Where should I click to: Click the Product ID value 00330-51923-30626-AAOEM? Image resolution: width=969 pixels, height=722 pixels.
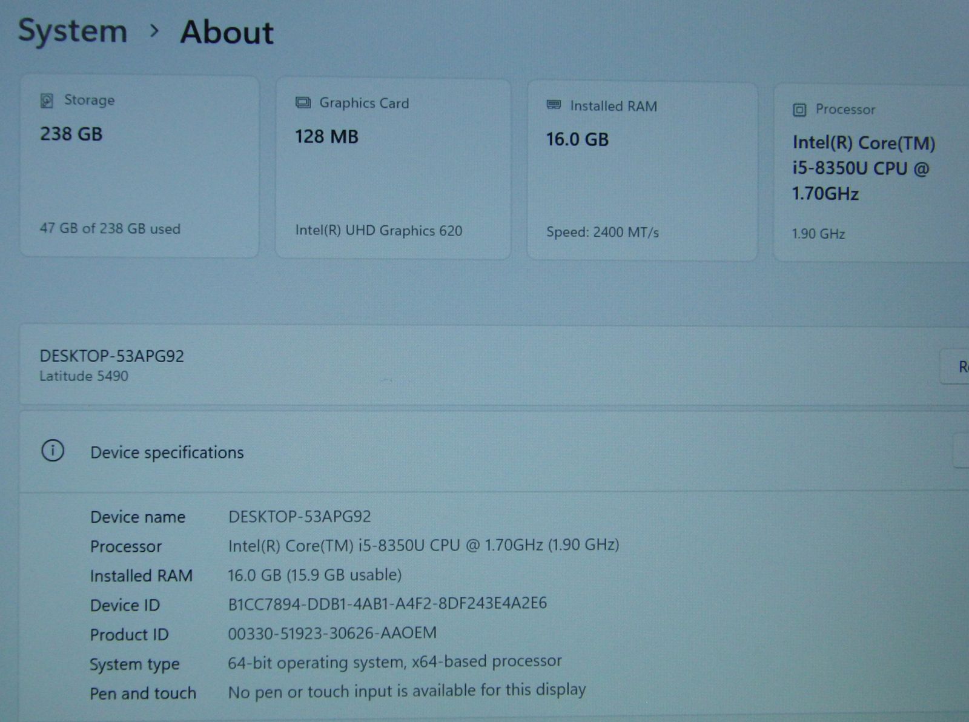[x=332, y=633]
